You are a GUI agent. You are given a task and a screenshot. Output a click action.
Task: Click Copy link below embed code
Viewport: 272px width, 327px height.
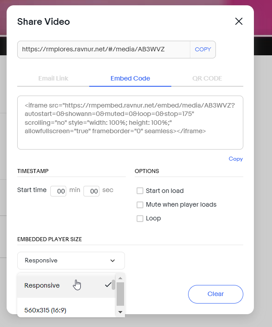(236, 159)
